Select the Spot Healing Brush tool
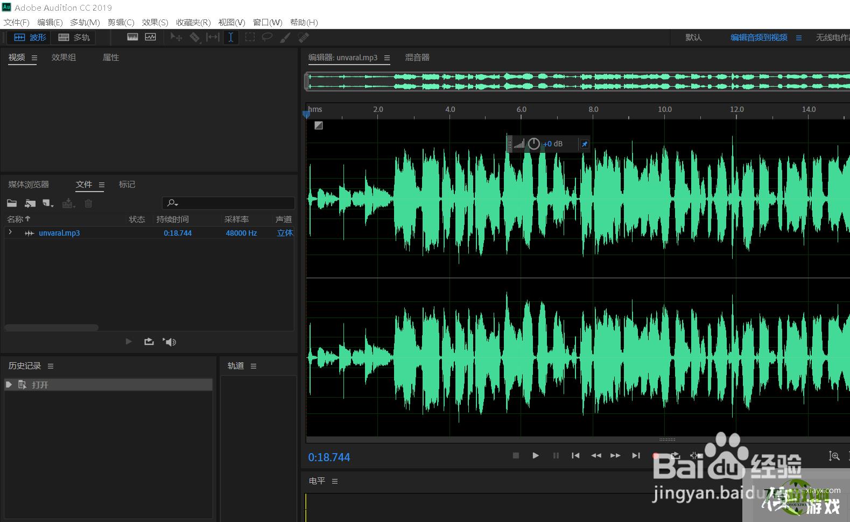 pyautogui.click(x=304, y=37)
